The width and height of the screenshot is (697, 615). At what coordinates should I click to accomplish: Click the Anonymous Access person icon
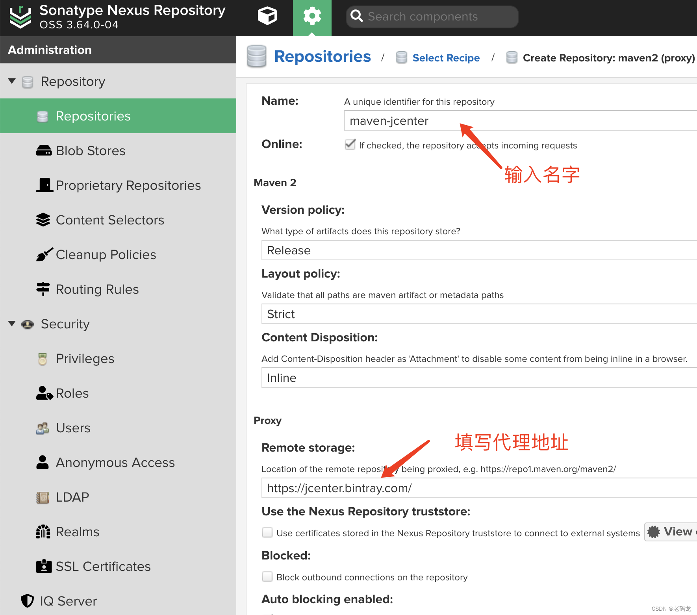coord(43,462)
